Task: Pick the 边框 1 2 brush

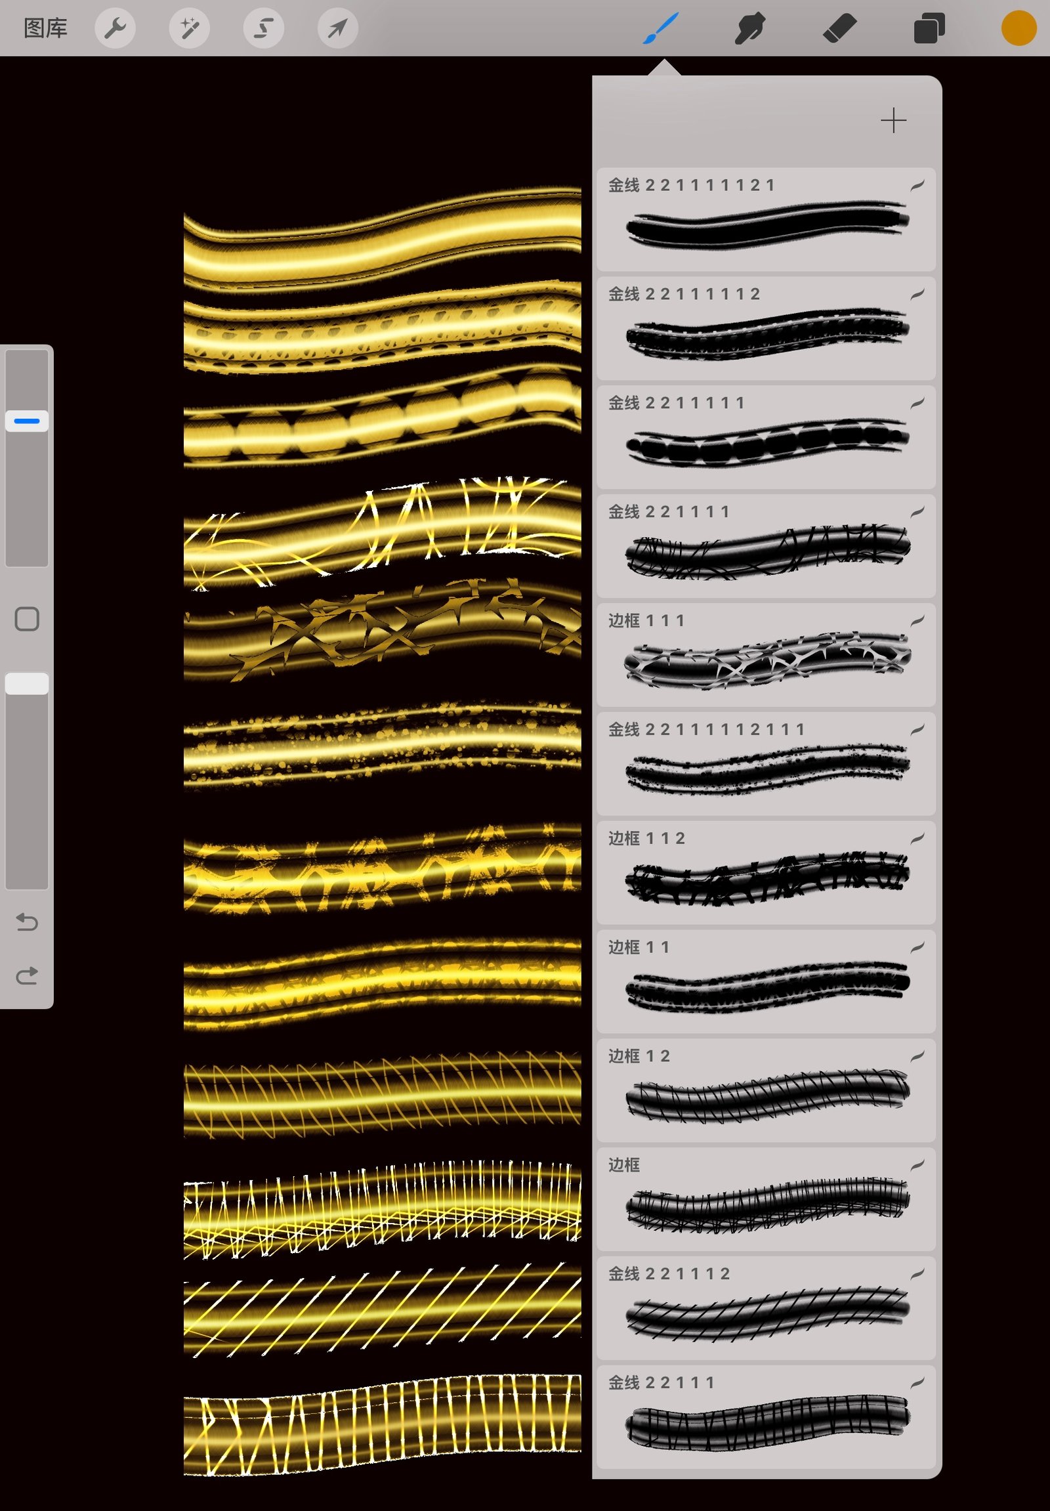Action: 766,1090
